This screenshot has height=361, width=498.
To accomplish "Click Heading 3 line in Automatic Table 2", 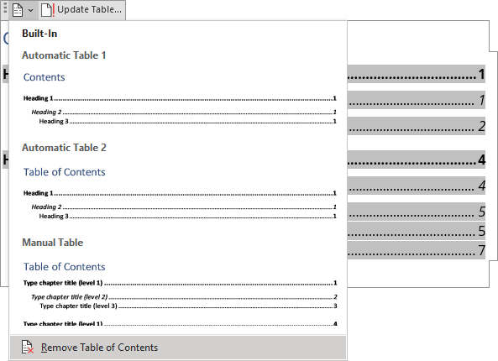I will coord(187,217).
